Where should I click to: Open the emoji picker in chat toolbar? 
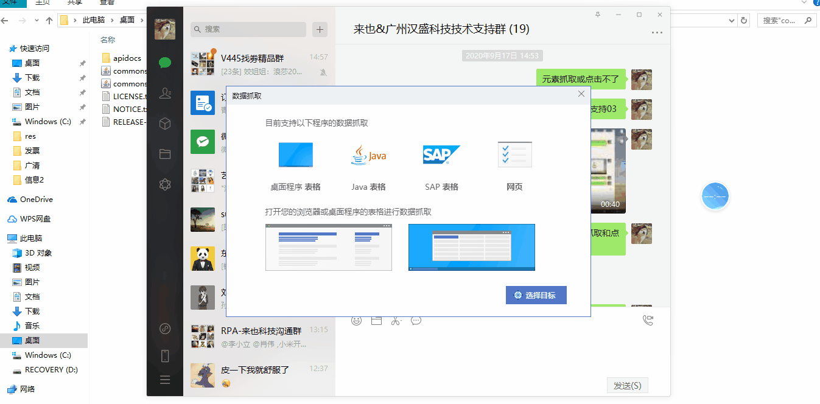(357, 320)
